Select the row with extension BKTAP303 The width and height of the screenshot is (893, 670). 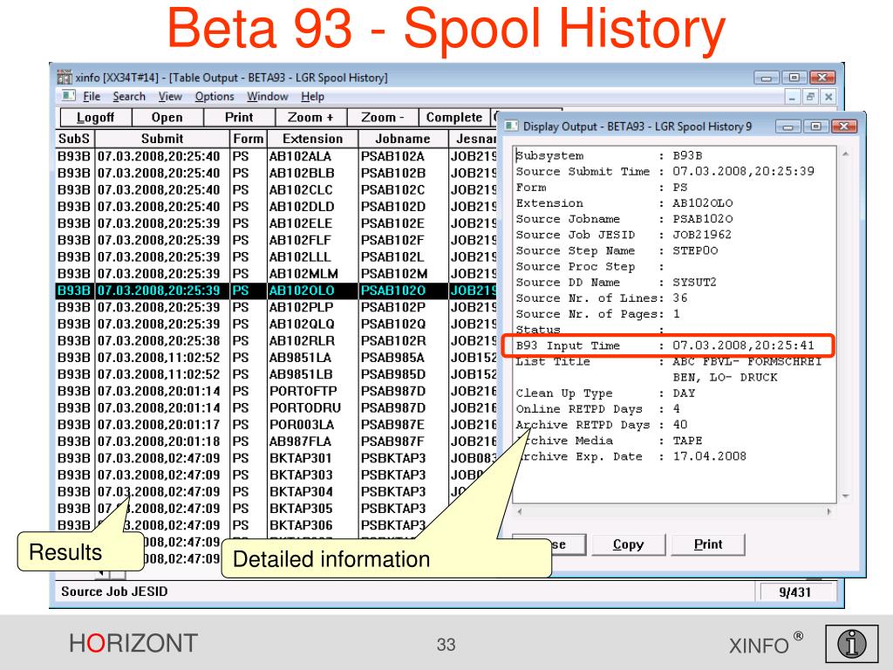(276, 475)
